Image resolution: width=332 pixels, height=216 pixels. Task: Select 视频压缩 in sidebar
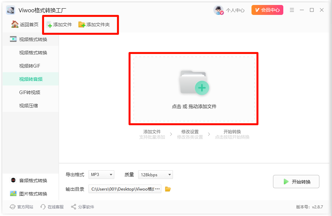pos(30,105)
